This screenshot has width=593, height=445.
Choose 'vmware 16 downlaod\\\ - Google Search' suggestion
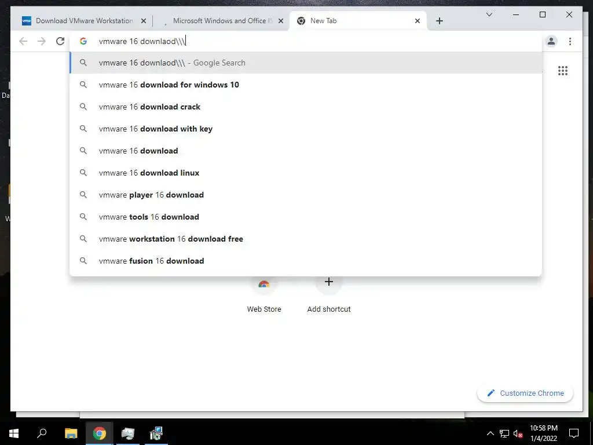coord(306,63)
